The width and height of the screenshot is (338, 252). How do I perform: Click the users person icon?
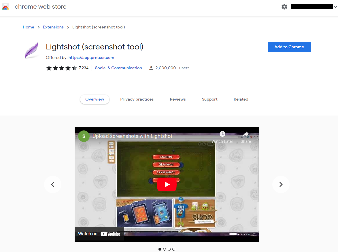click(x=151, y=68)
